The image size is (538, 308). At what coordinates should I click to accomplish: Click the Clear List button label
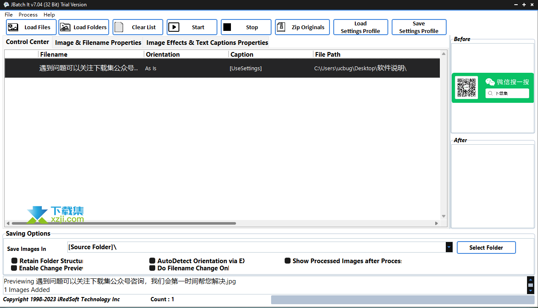(144, 27)
